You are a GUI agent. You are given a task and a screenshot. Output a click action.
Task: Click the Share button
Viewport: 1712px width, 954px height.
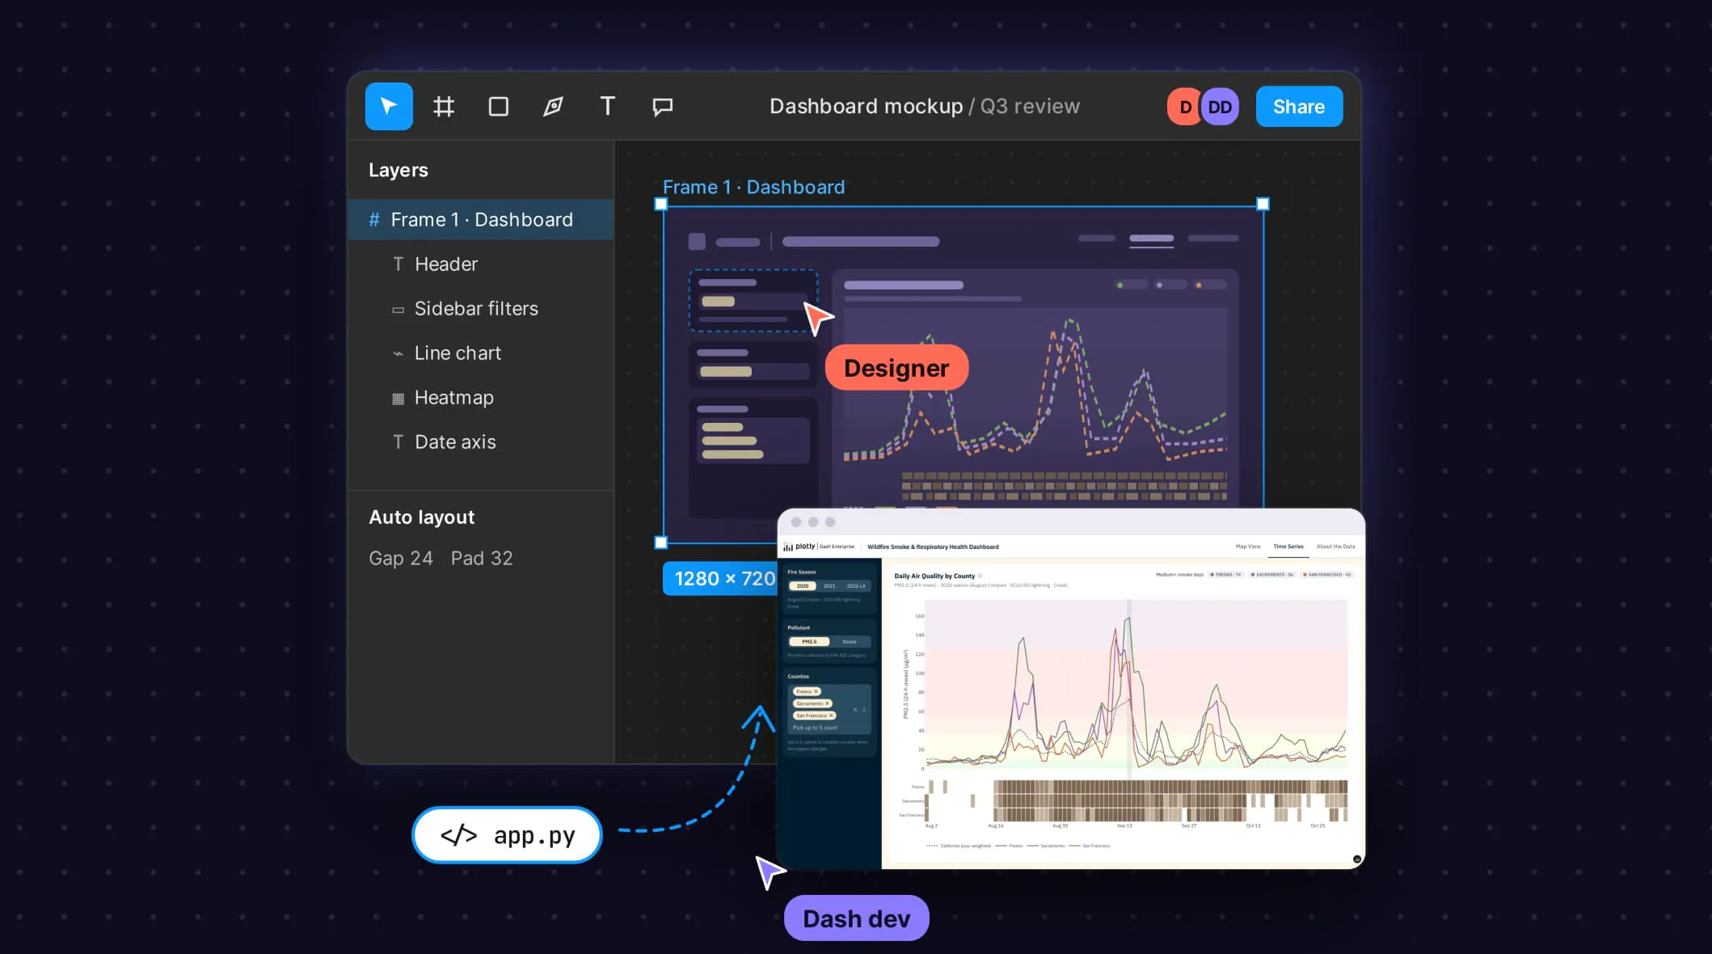(1299, 107)
